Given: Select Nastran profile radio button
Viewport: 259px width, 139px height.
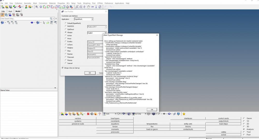Looking at the screenshot, I should (66, 54).
